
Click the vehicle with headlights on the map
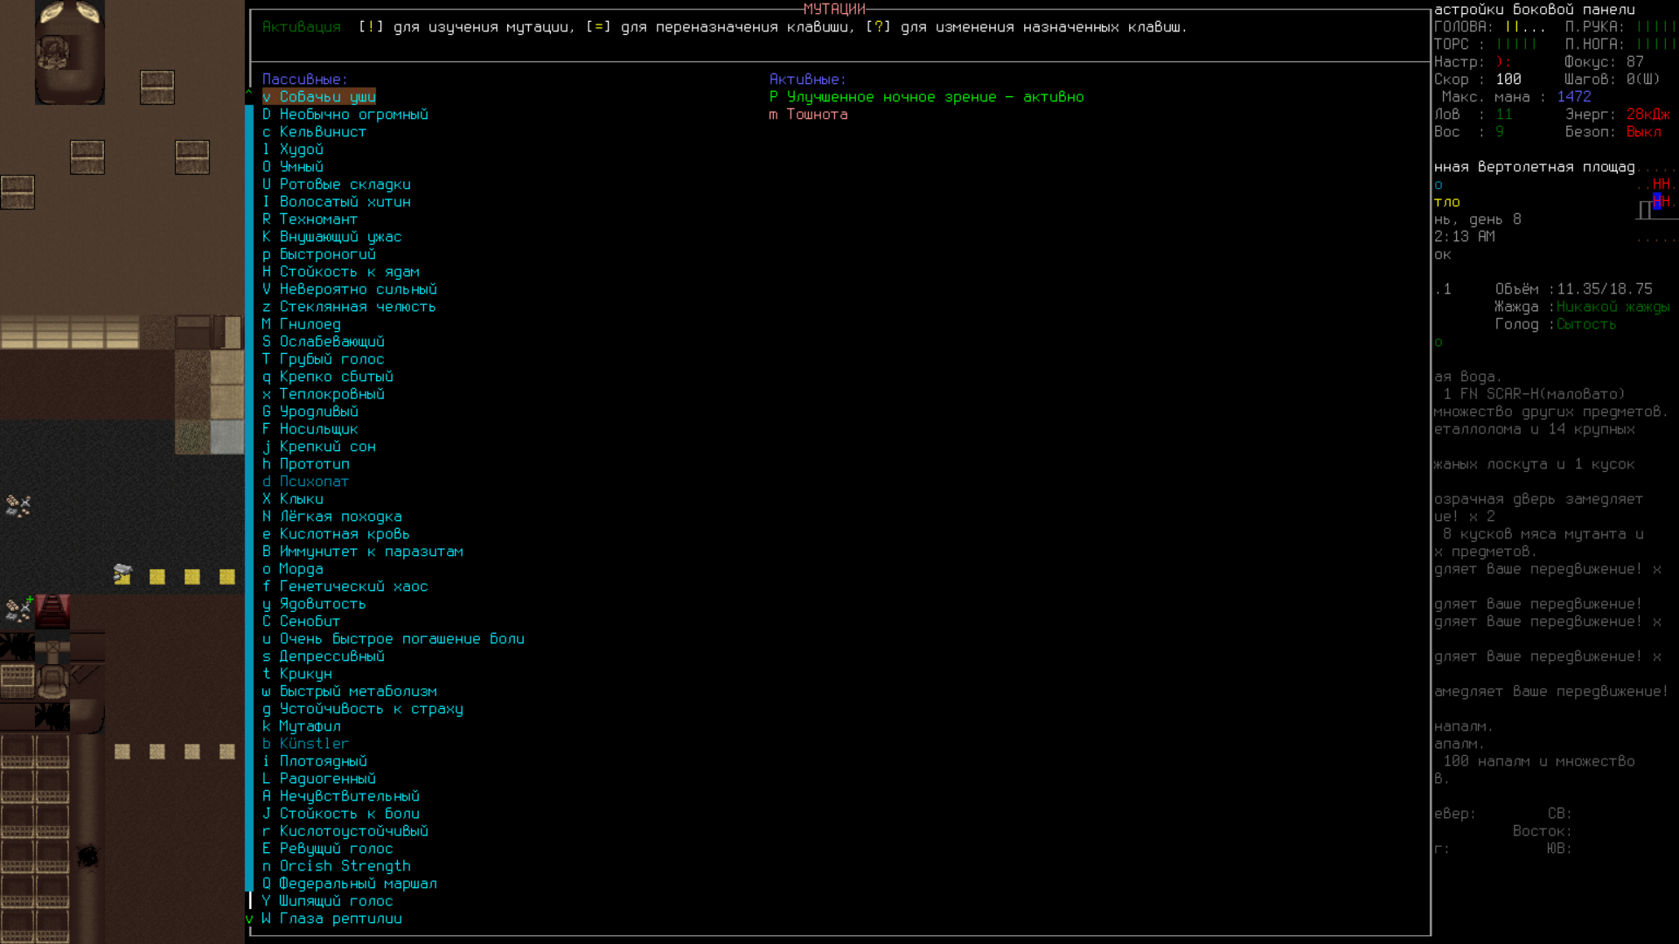click(69, 52)
